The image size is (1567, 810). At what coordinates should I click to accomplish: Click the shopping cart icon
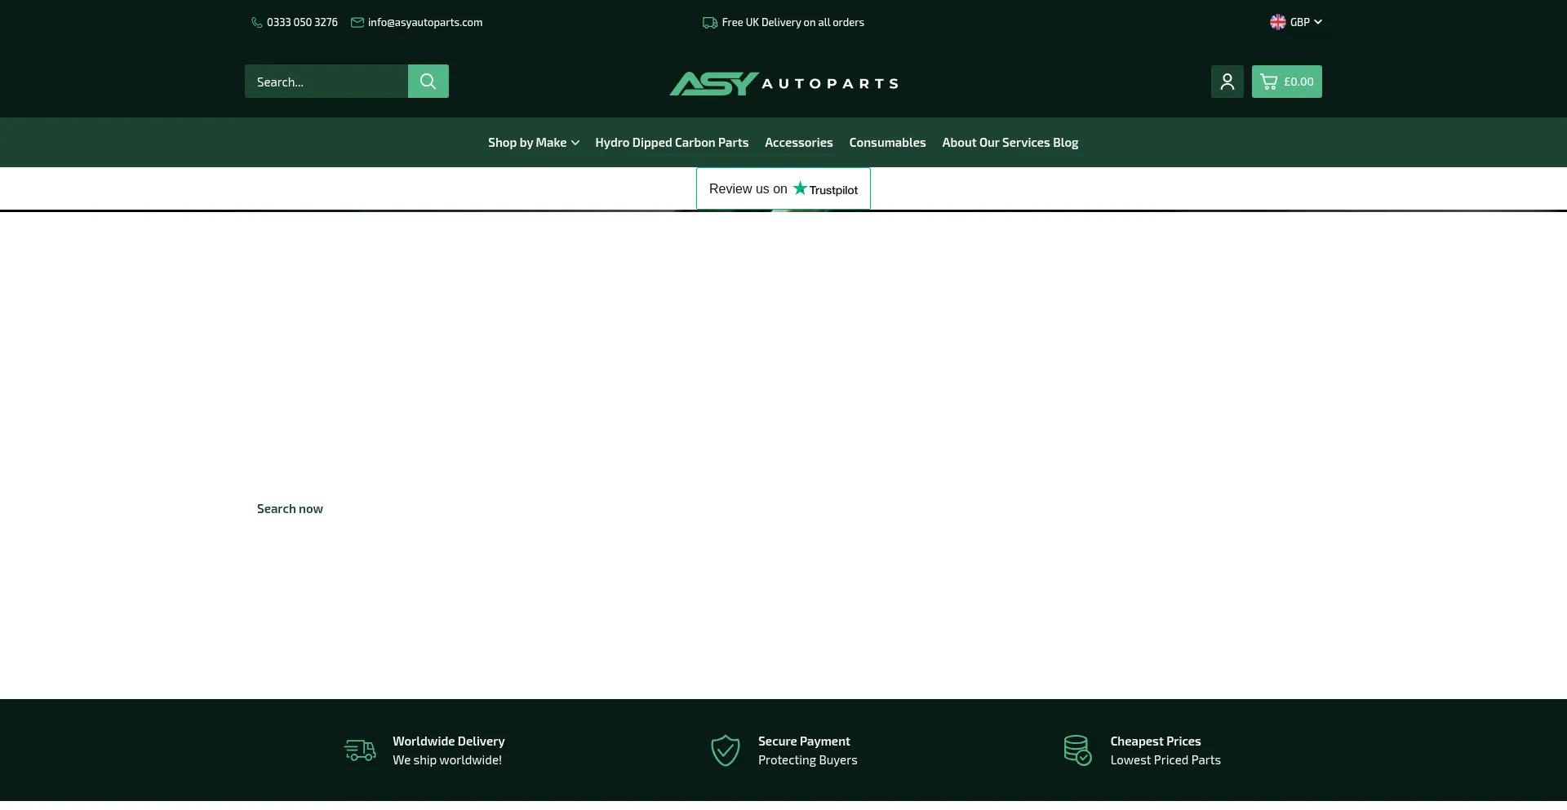(x=1267, y=81)
